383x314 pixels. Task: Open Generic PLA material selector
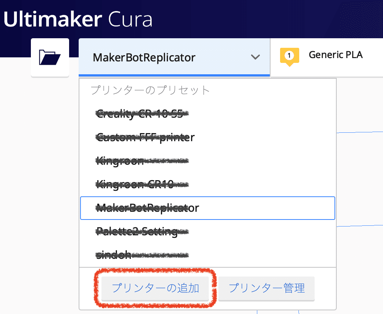(326, 57)
